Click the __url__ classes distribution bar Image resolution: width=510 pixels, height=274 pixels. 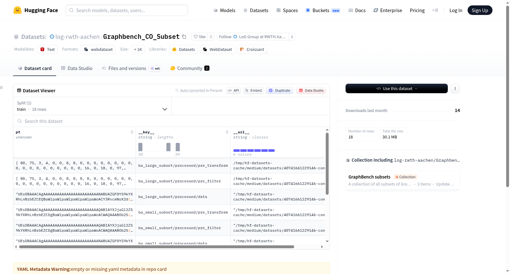[x=254, y=150]
